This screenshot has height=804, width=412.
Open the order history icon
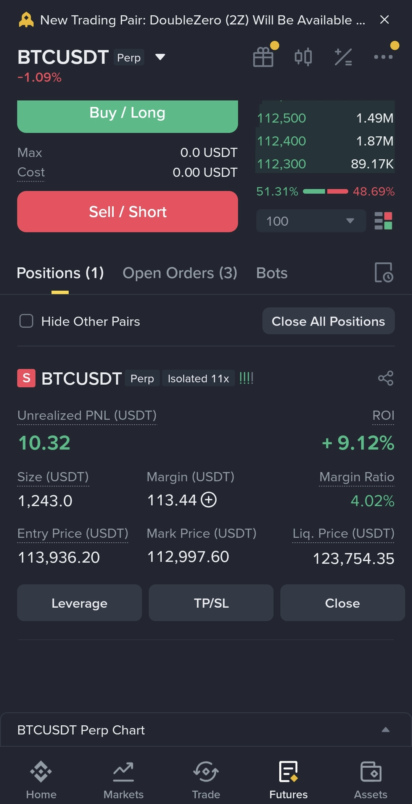coord(384,273)
